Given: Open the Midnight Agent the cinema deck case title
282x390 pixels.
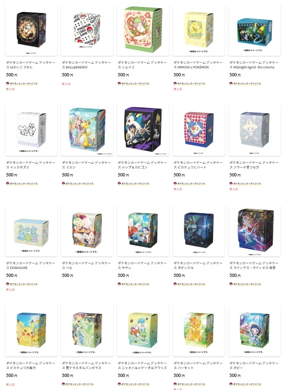Looking at the screenshot, I should [x=254, y=65].
